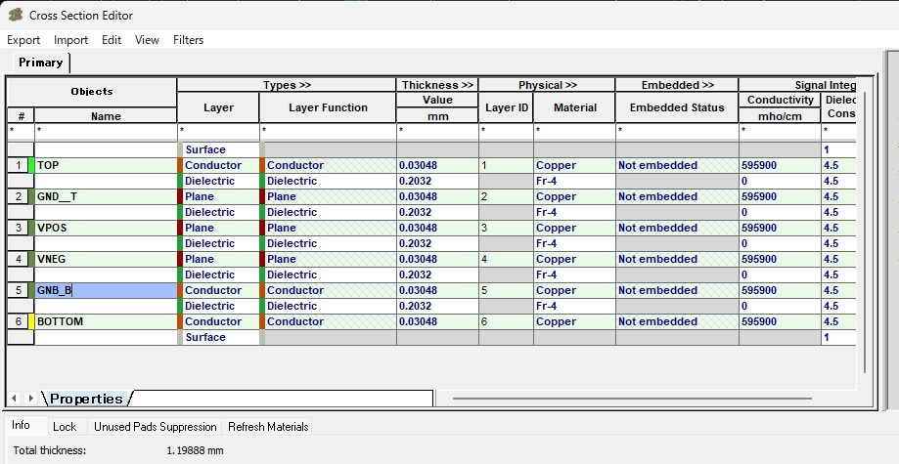Expand the Thickness >> column group
899x464 pixels.
[436, 85]
